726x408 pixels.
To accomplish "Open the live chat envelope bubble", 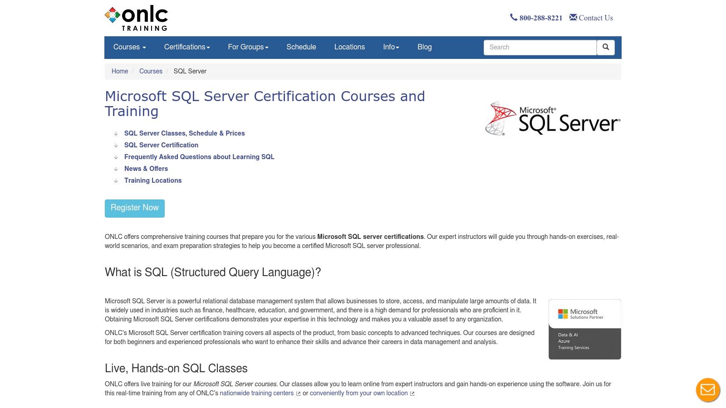I will 708,390.
